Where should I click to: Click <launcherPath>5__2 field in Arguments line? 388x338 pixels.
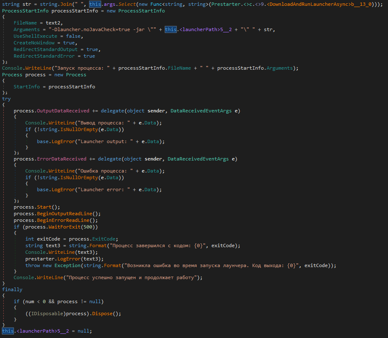[206, 29]
